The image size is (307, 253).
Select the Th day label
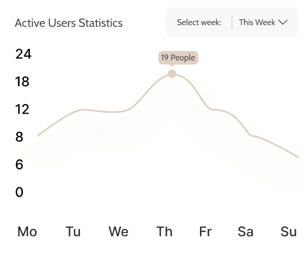(164, 232)
